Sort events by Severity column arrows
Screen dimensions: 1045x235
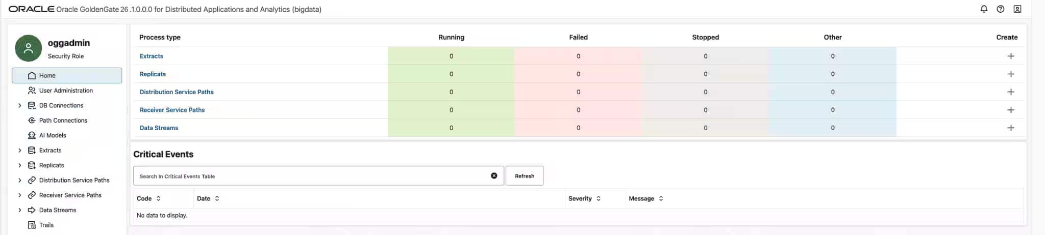coord(598,198)
